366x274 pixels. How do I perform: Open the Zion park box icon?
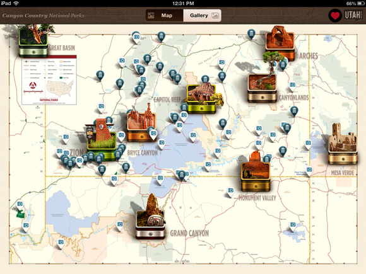[x=102, y=140]
